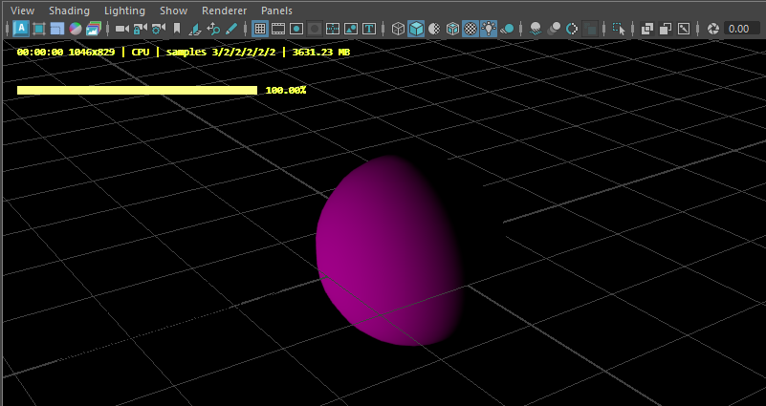This screenshot has height=406, width=766.
Task: Toggle the Gate Mask button
Action: (315, 29)
